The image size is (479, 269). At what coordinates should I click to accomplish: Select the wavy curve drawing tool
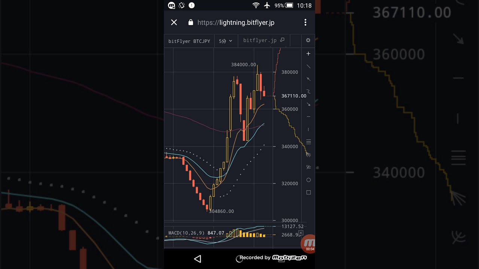pos(308,92)
